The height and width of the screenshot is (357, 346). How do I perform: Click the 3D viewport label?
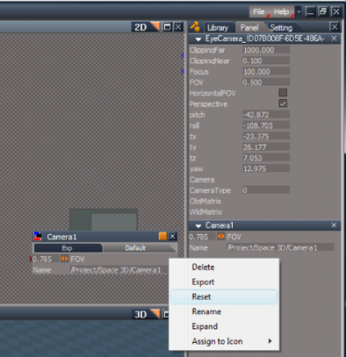[141, 314]
